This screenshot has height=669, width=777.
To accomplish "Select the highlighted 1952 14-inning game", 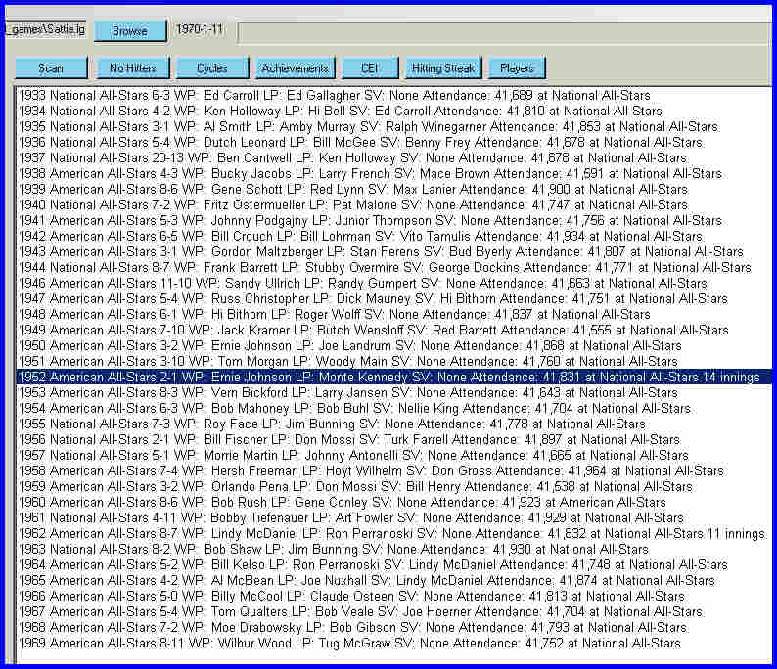I will (391, 378).
